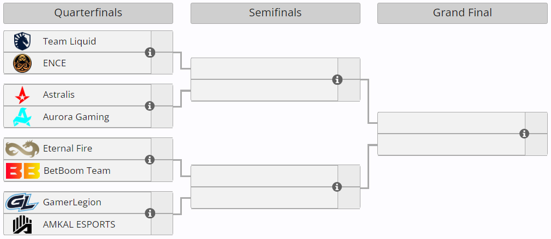The width and height of the screenshot is (551, 239).
Task: Open the Aurora Gaming team link
Action: coord(76,117)
